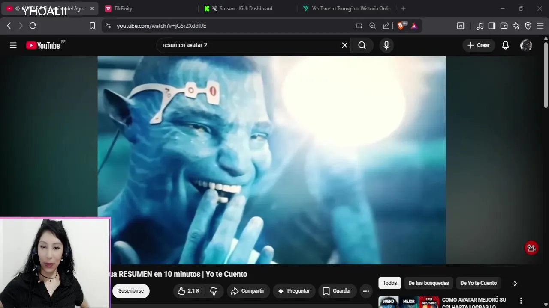Close the YouTube video tab
Image resolution: width=549 pixels, height=308 pixels.
coord(92,9)
